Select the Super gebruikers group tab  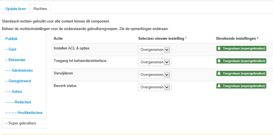point(24,123)
